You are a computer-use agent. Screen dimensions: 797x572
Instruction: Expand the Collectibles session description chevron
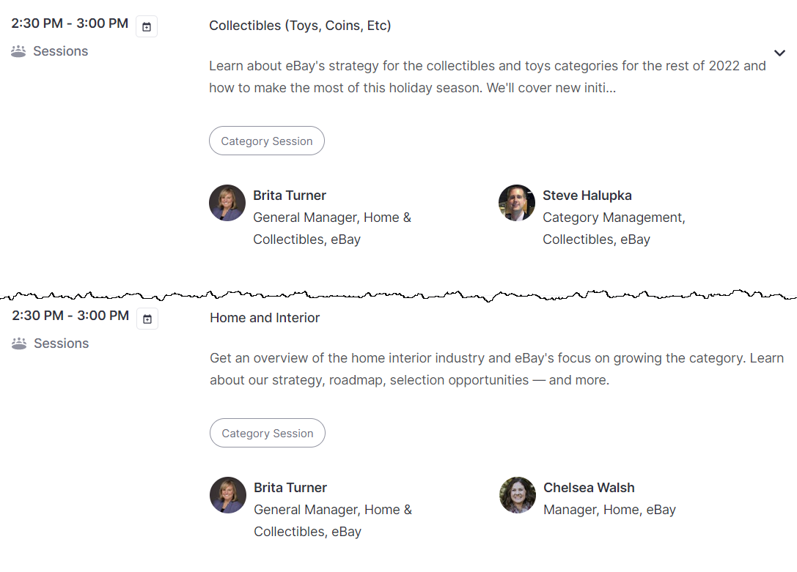779,53
